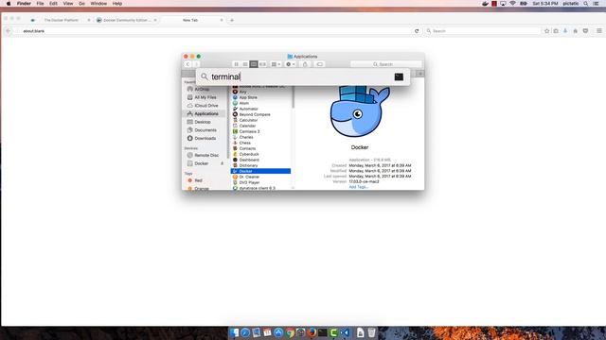Select Calculator in the applications list
This screenshot has height=340, width=606.
coord(248,120)
